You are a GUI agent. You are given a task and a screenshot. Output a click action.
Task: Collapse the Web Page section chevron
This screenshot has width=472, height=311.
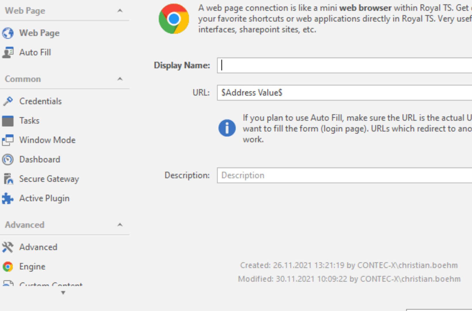[x=120, y=11]
